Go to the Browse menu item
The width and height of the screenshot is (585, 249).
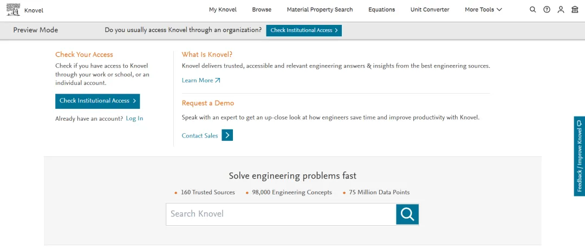coord(262,10)
